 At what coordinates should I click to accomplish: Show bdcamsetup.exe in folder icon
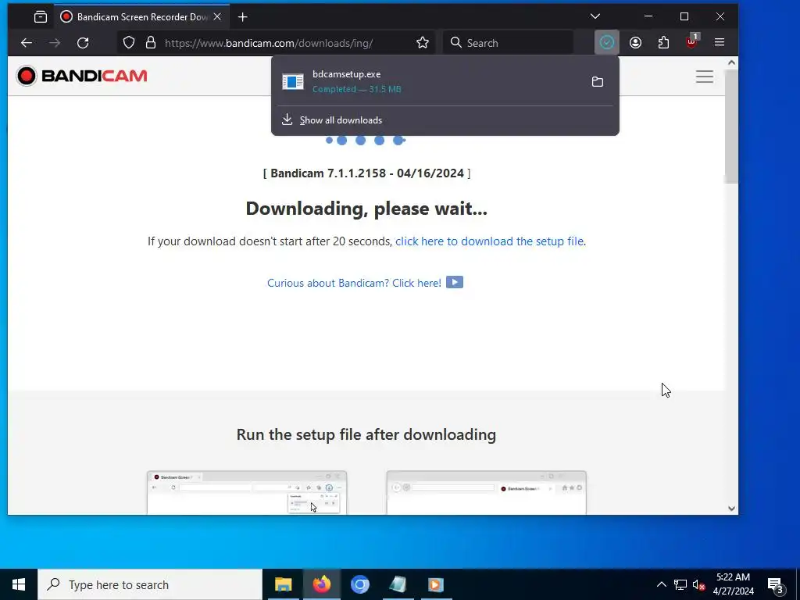pos(598,81)
